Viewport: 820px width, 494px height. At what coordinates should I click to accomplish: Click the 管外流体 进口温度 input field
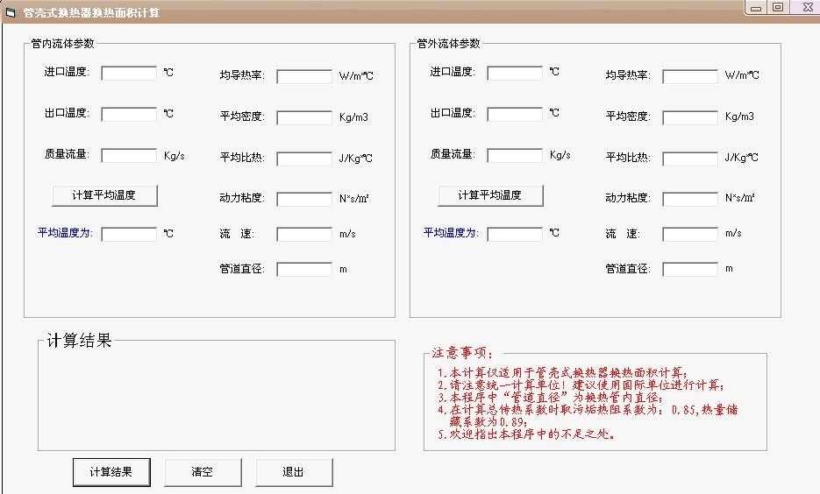click(x=515, y=73)
